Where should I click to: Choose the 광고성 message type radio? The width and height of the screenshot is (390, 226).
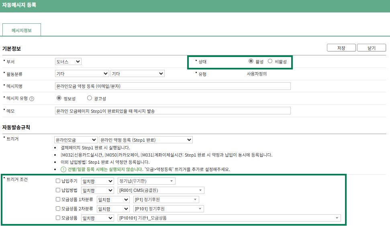tap(90, 98)
